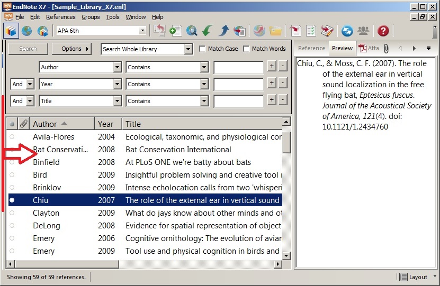Open Online Search with magnifier globe icon
This screenshot has height=286, width=440.
191,31
